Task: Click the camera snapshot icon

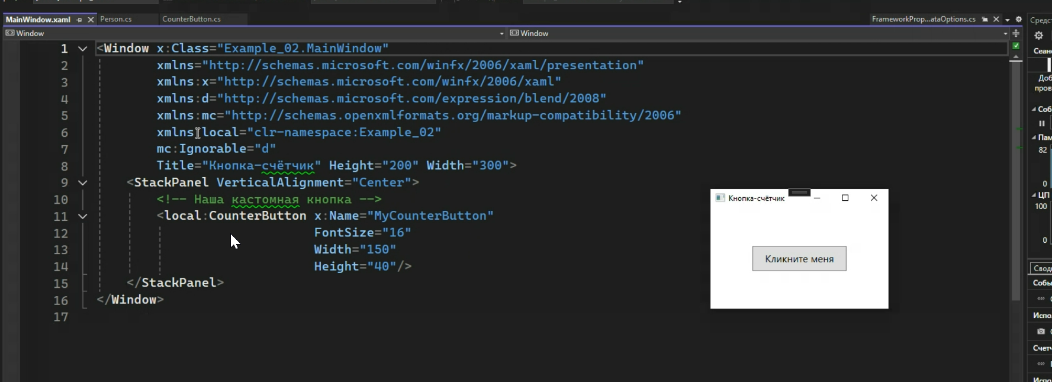Action: coord(1041,331)
